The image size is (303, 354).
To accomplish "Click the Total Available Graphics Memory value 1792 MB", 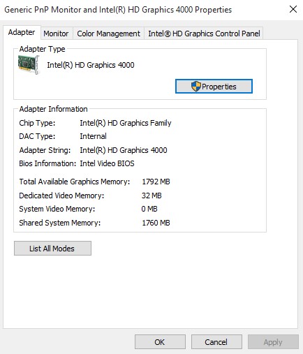I will (156, 182).
